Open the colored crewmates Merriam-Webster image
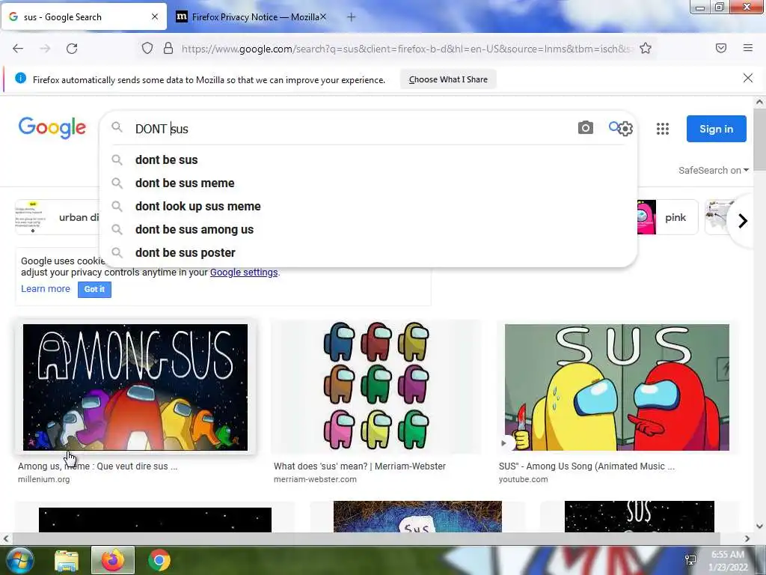 [376, 386]
